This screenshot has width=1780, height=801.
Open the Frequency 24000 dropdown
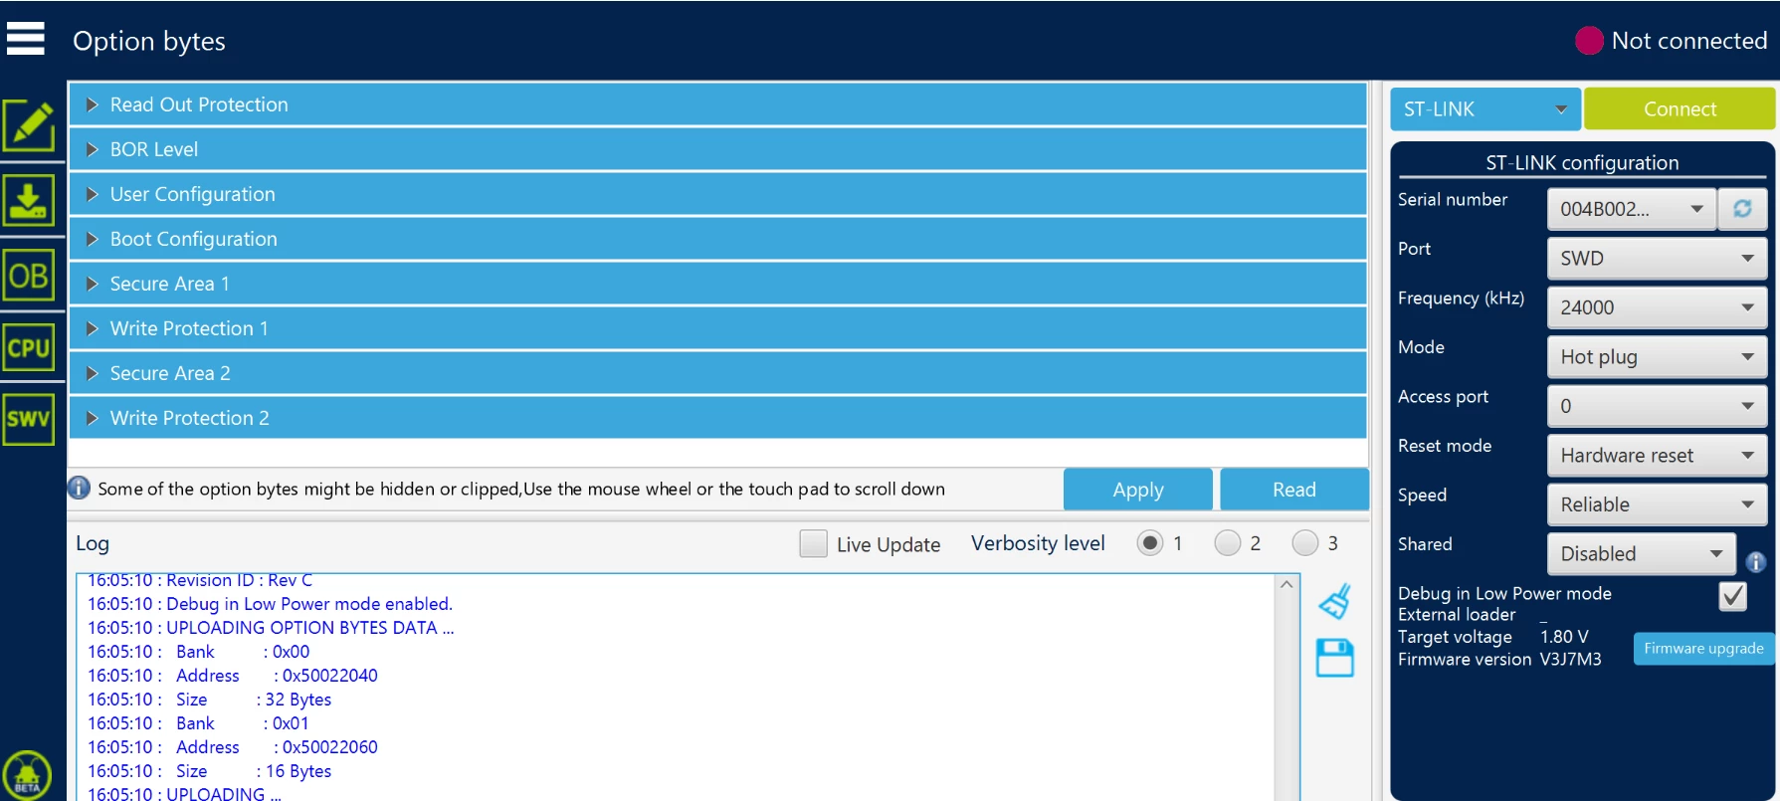click(1657, 307)
